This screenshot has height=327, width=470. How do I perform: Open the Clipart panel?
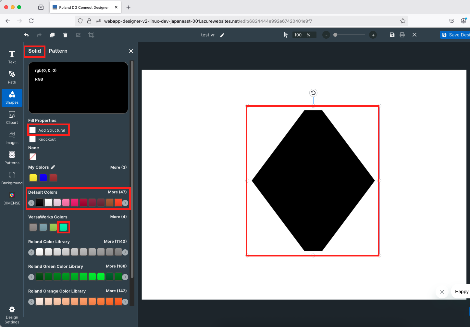point(12,118)
